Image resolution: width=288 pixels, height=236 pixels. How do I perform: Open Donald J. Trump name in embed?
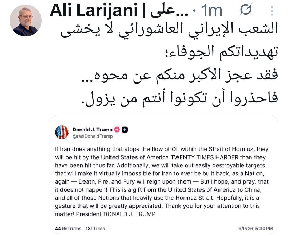(x=92, y=130)
